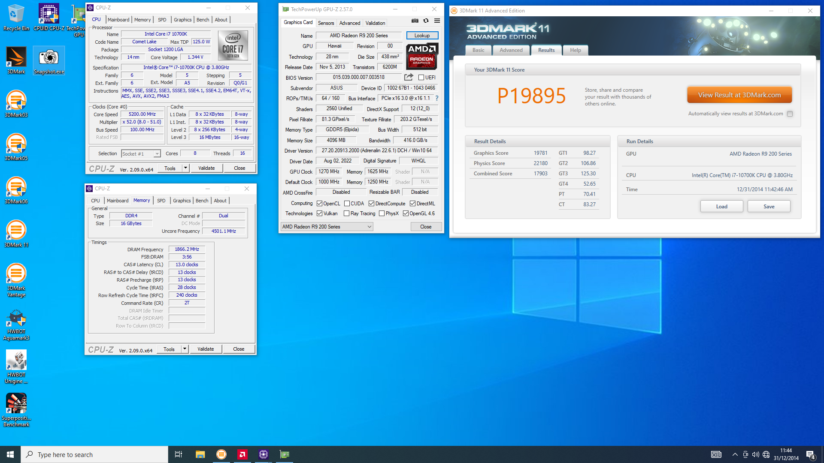Image resolution: width=824 pixels, height=463 pixels.
Task: Take a GPU-Z screenshot with the camera icon
Action: 415,21
